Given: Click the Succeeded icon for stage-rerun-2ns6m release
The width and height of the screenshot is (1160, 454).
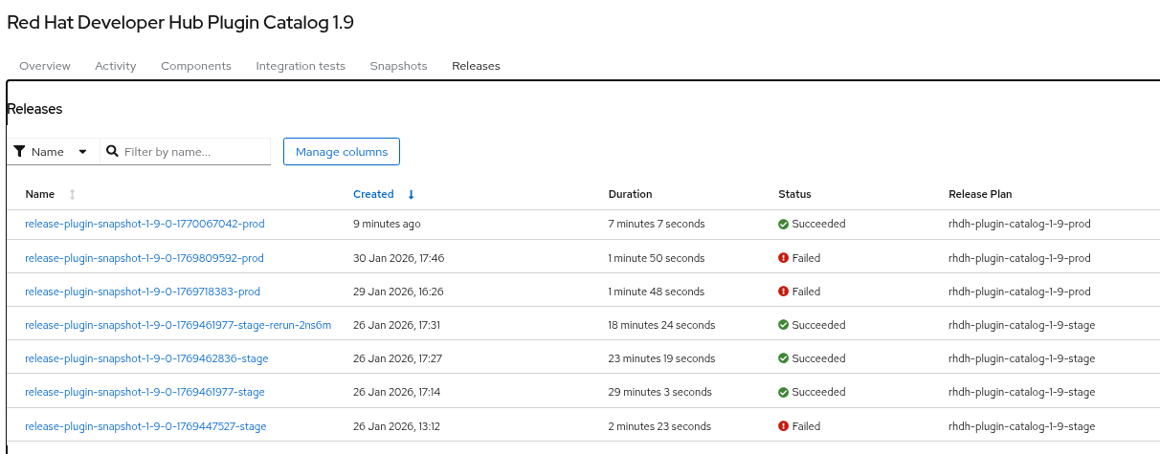Looking at the screenshot, I should coord(783,325).
